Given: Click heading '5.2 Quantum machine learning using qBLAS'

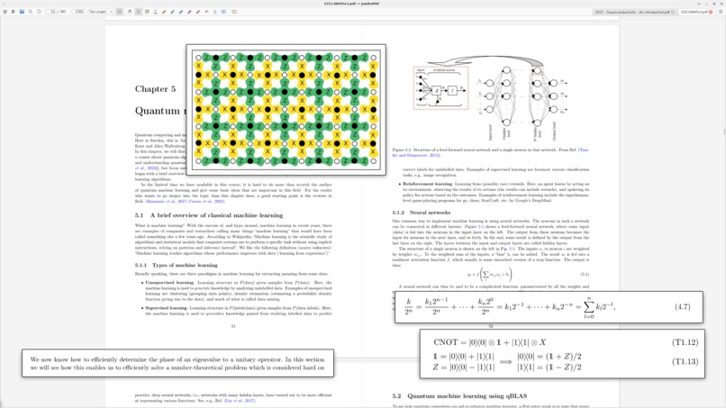Looking at the screenshot, I should coord(459,396).
